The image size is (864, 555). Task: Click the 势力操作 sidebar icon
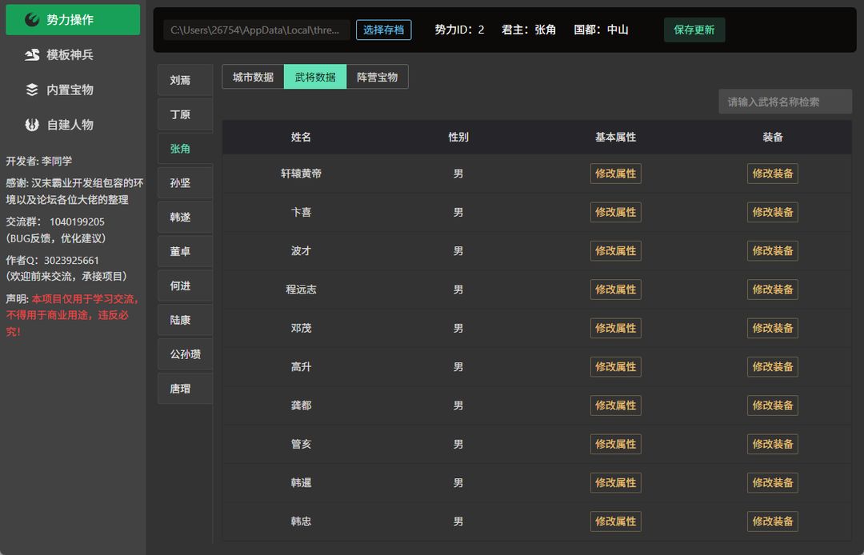pos(33,20)
